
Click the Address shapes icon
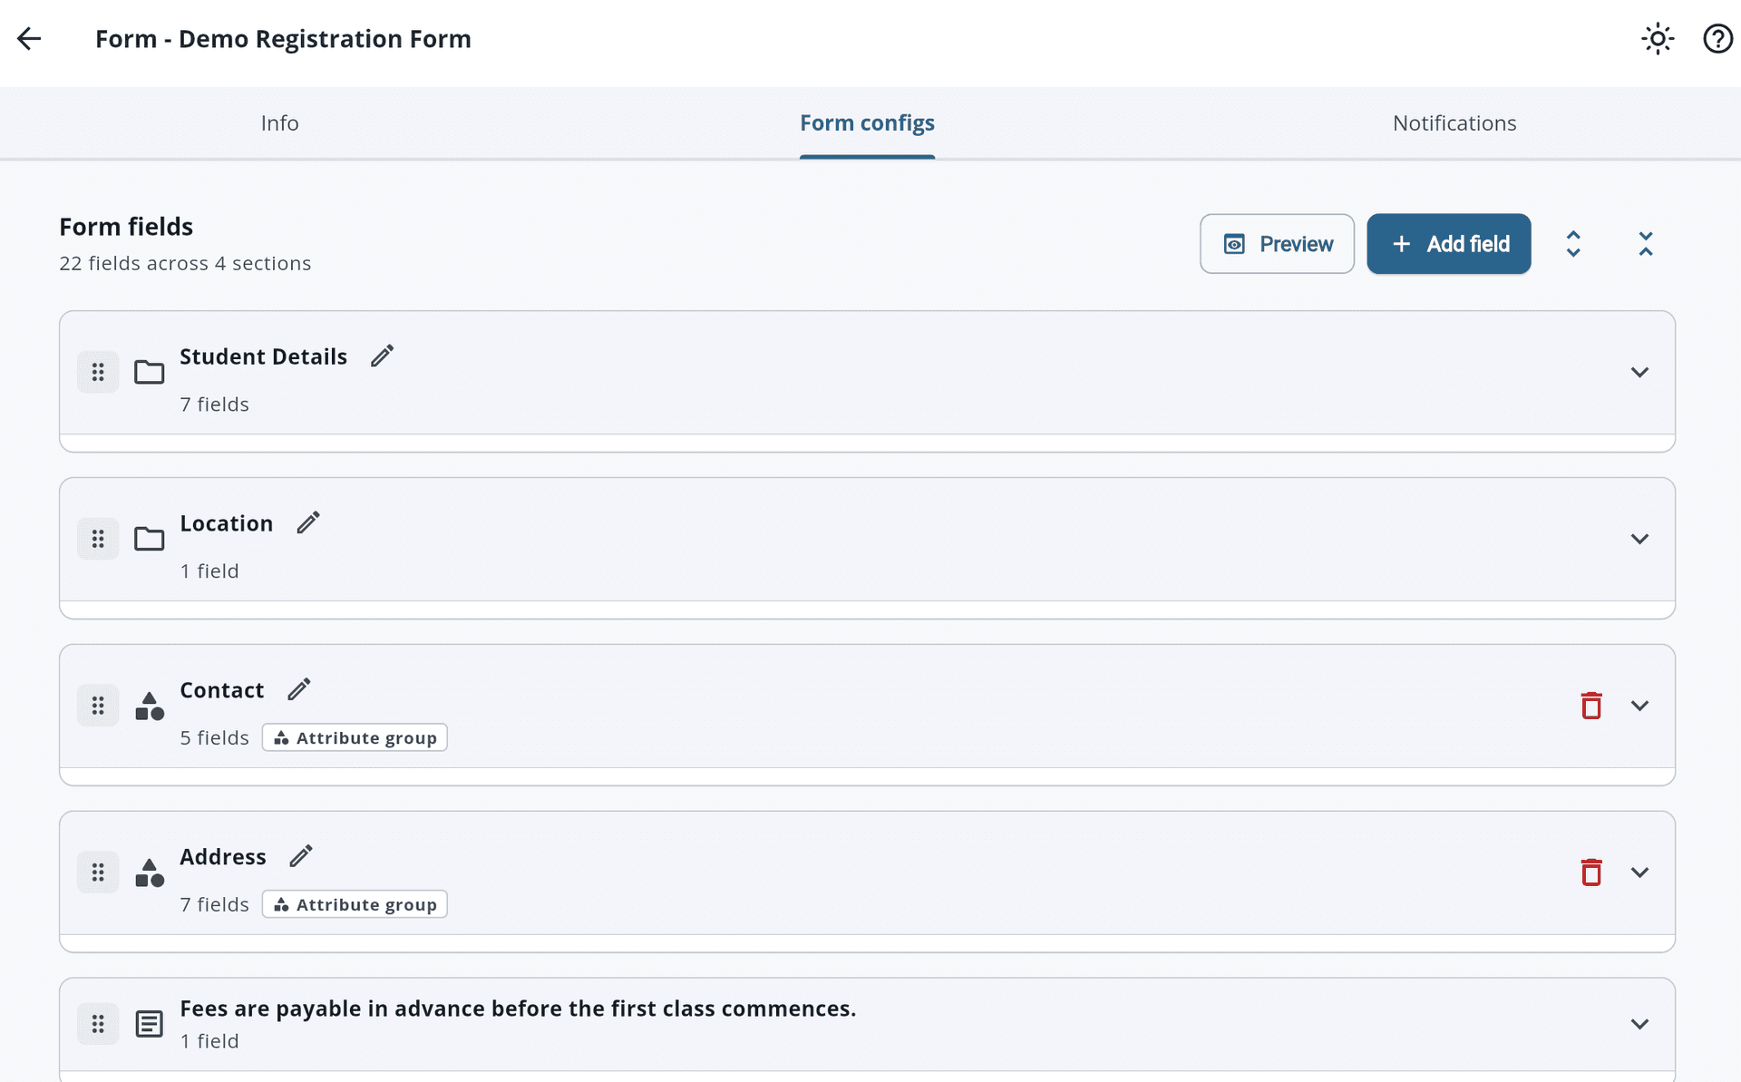pyautogui.click(x=150, y=872)
